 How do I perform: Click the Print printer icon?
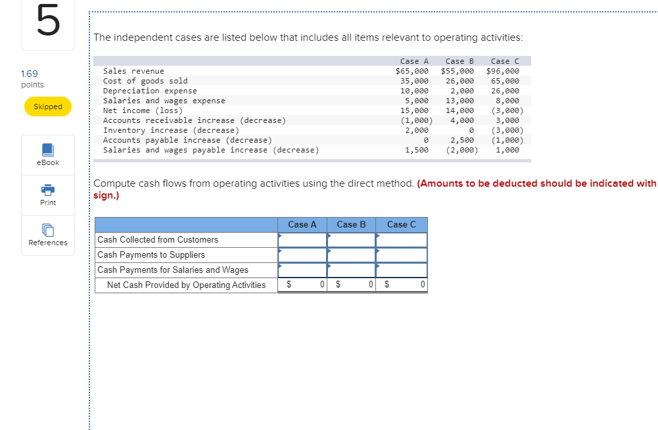tap(48, 190)
